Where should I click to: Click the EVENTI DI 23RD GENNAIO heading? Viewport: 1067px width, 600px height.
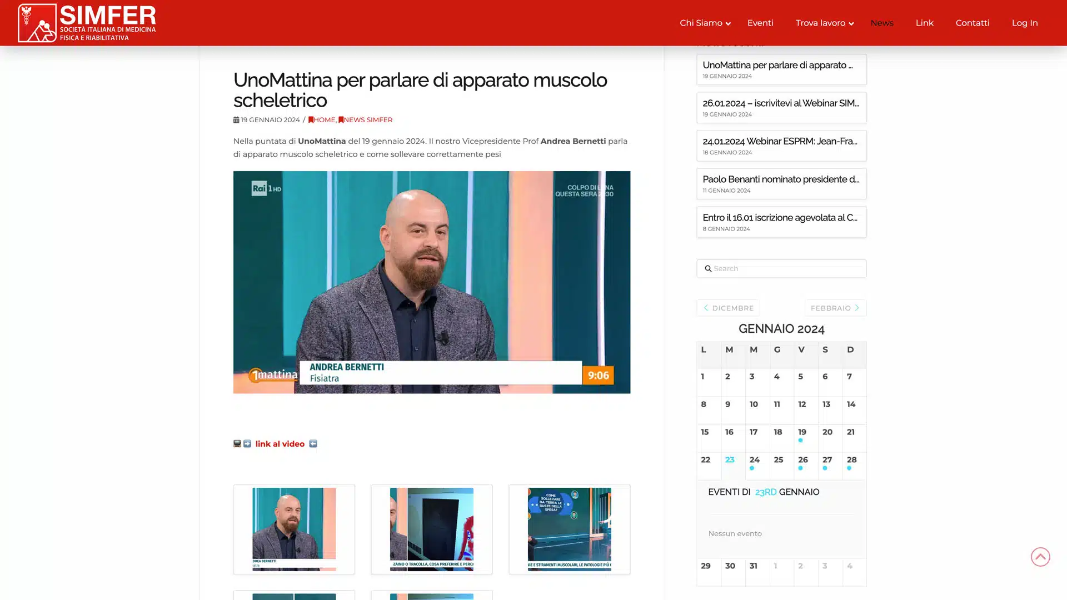coord(764,492)
